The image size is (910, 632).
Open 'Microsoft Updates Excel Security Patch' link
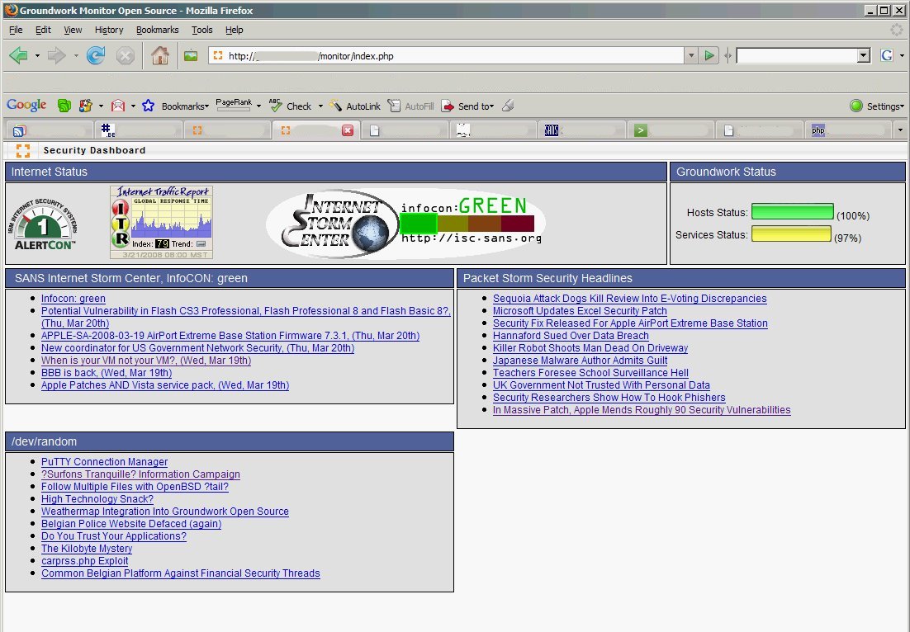point(580,311)
